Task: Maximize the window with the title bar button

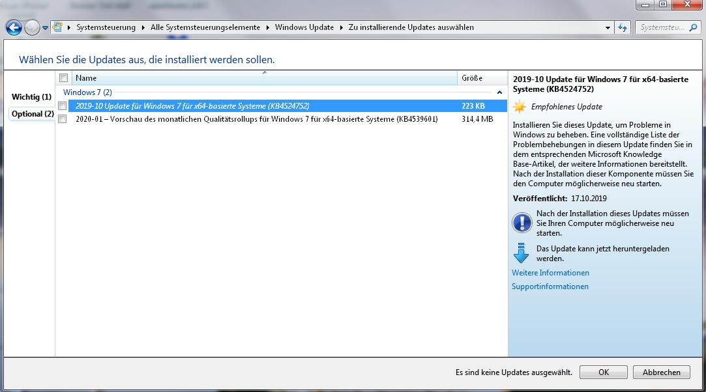Action: [x=663, y=5]
